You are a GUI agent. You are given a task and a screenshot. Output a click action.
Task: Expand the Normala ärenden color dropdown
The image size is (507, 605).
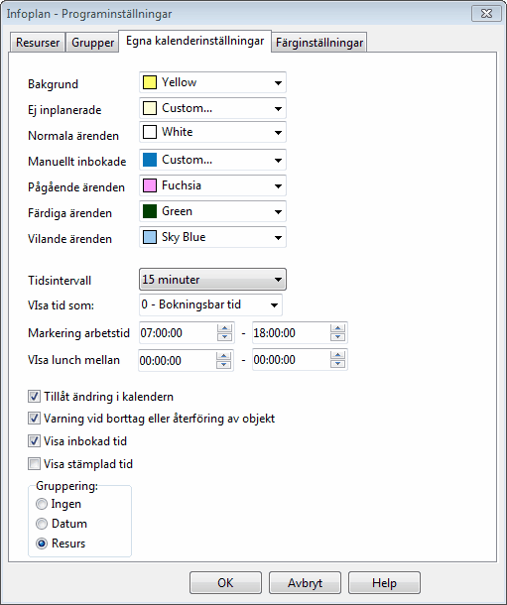[x=212, y=132]
